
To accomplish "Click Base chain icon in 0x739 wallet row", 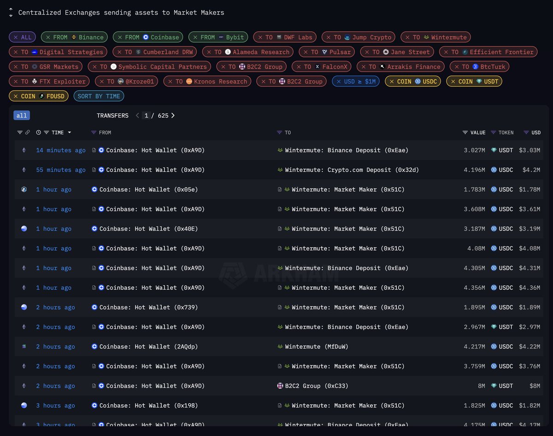I will point(24,307).
